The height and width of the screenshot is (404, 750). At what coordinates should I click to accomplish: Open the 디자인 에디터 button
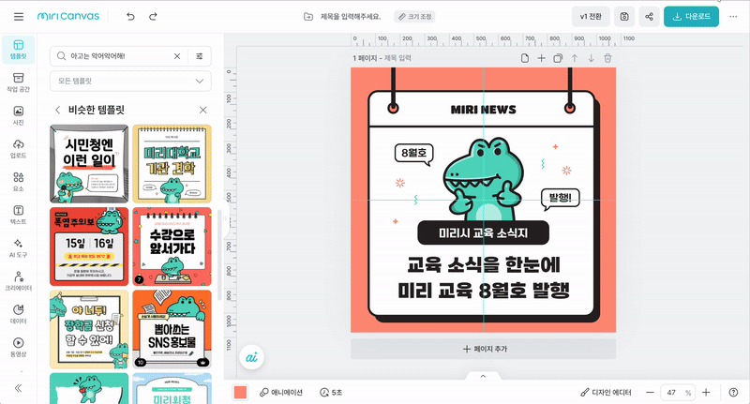[x=606, y=392]
